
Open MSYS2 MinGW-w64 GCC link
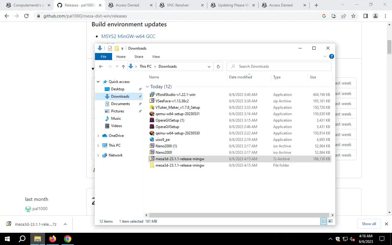128,36
